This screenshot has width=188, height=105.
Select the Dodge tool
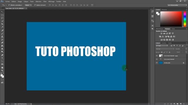pyautogui.click(x=2, y=52)
